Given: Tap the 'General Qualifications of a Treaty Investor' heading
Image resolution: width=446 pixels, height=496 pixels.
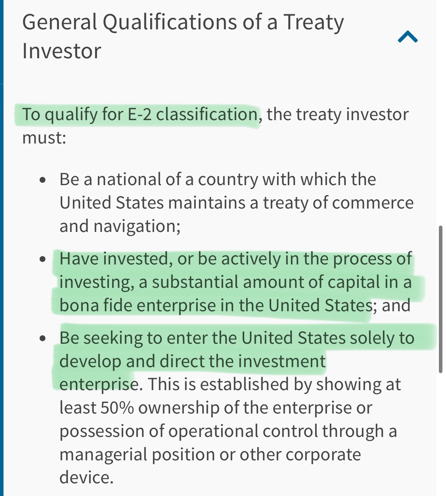Looking at the screenshot, I should coord(183,36).
